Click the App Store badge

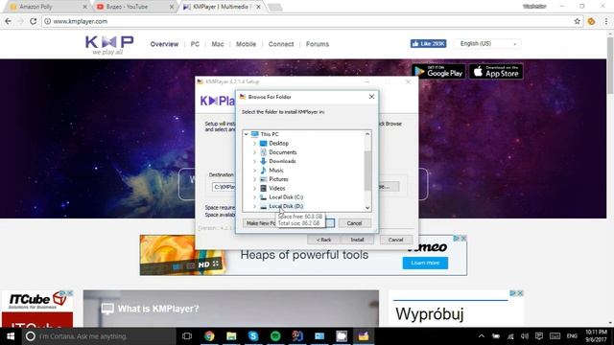[496, 72]
